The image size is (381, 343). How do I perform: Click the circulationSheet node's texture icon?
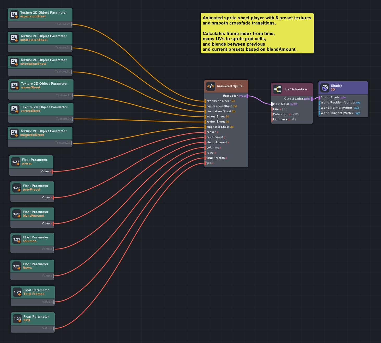tap(14, 62)
